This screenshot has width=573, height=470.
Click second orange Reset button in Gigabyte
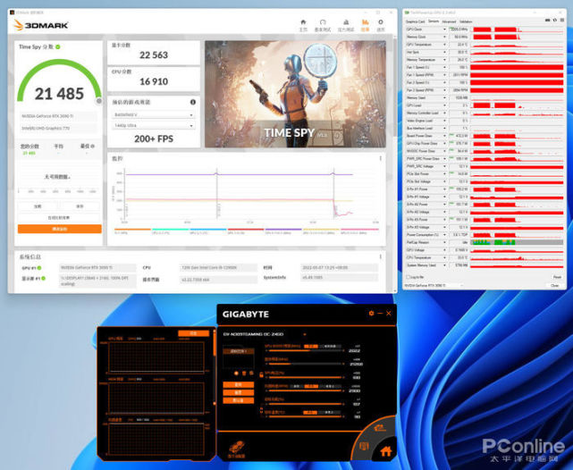[x=239, y=392]
